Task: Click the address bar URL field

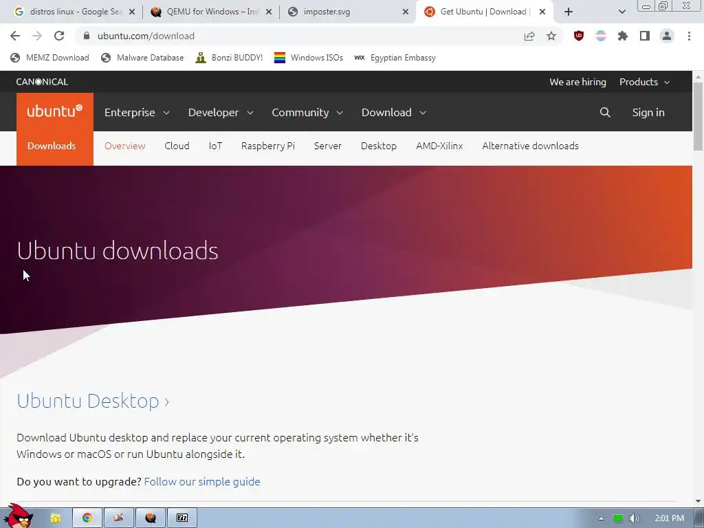Action: [296, 36]
